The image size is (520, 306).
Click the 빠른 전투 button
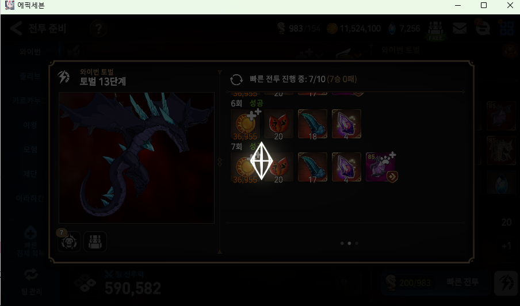(462, 282)
